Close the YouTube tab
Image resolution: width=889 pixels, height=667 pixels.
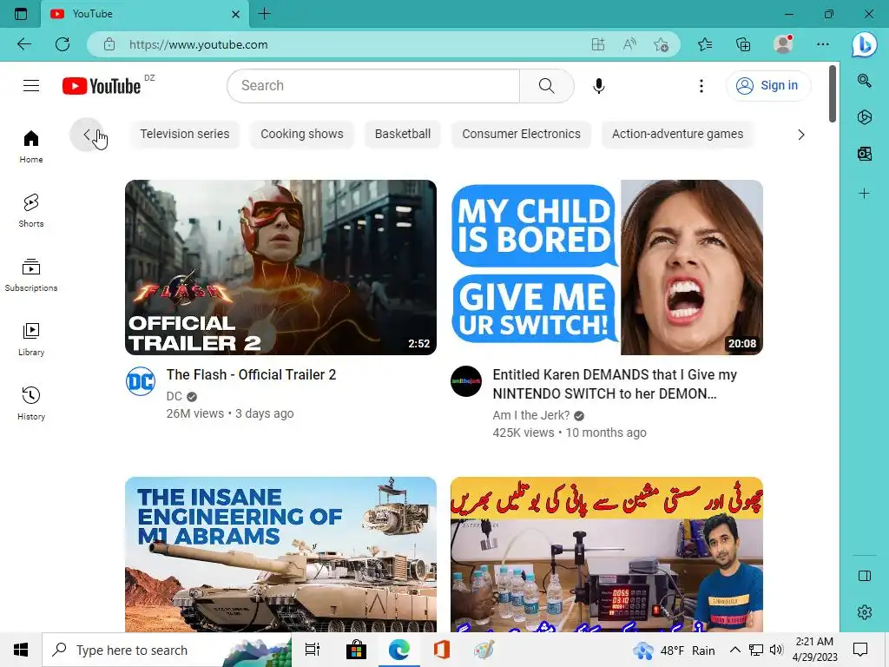[236, 14]
